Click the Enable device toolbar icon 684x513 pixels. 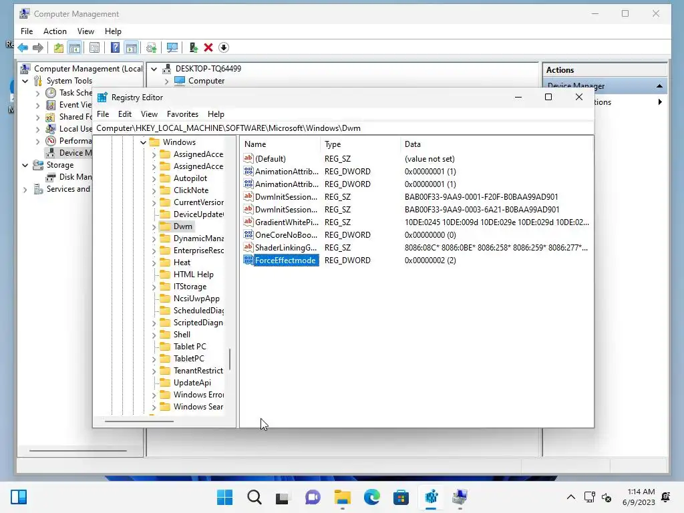click(193, 47)
